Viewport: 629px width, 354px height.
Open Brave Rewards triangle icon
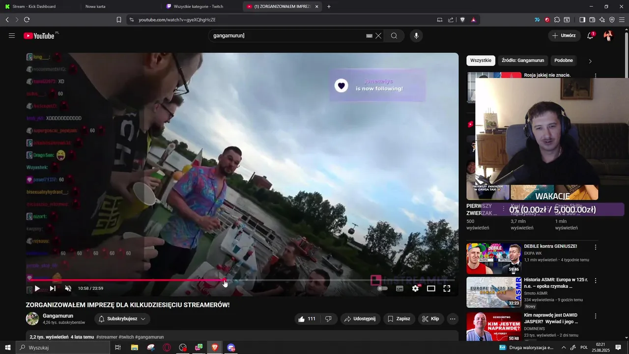(473, 20)
